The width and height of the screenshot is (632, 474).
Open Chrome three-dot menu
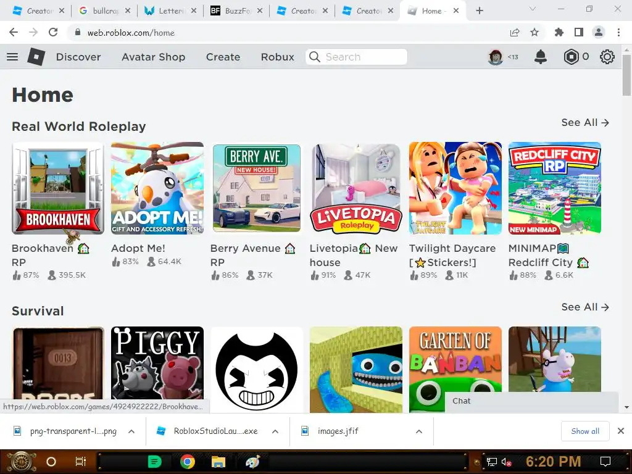618,32
